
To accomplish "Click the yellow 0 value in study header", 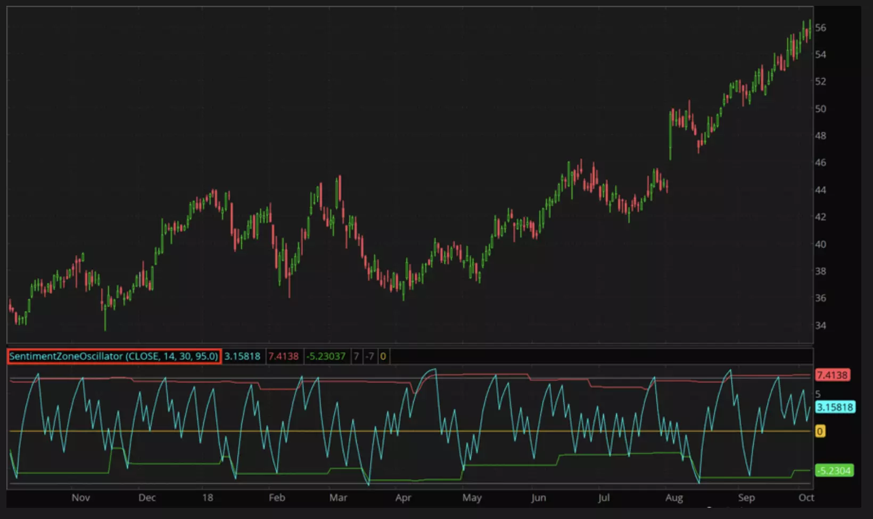I will coord(383,356).
